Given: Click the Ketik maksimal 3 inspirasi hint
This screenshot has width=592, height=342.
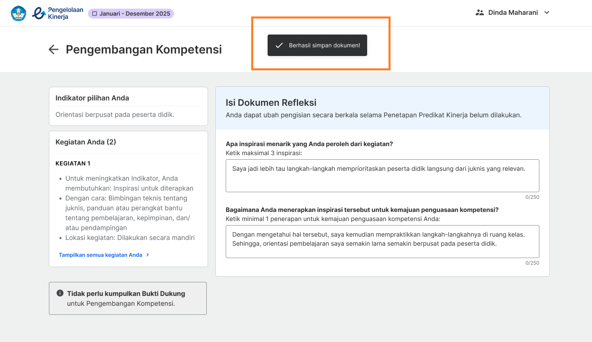Looking at the screenshot, I should [x=264, y=153].
